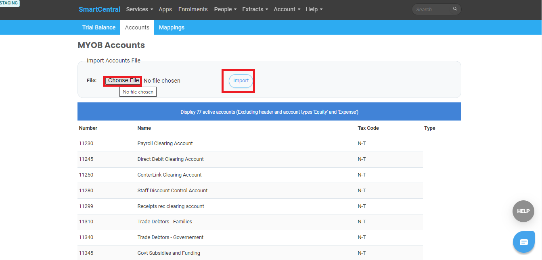Open the Apps menu item

(165, 9)
